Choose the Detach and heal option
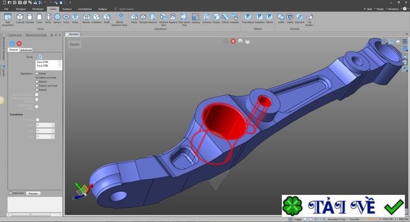Screen dimensions: 410x222 tap(37, 85)
